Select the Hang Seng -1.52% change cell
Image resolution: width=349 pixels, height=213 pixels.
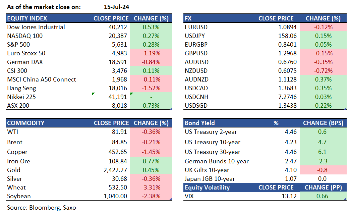[x=151, y=88]
